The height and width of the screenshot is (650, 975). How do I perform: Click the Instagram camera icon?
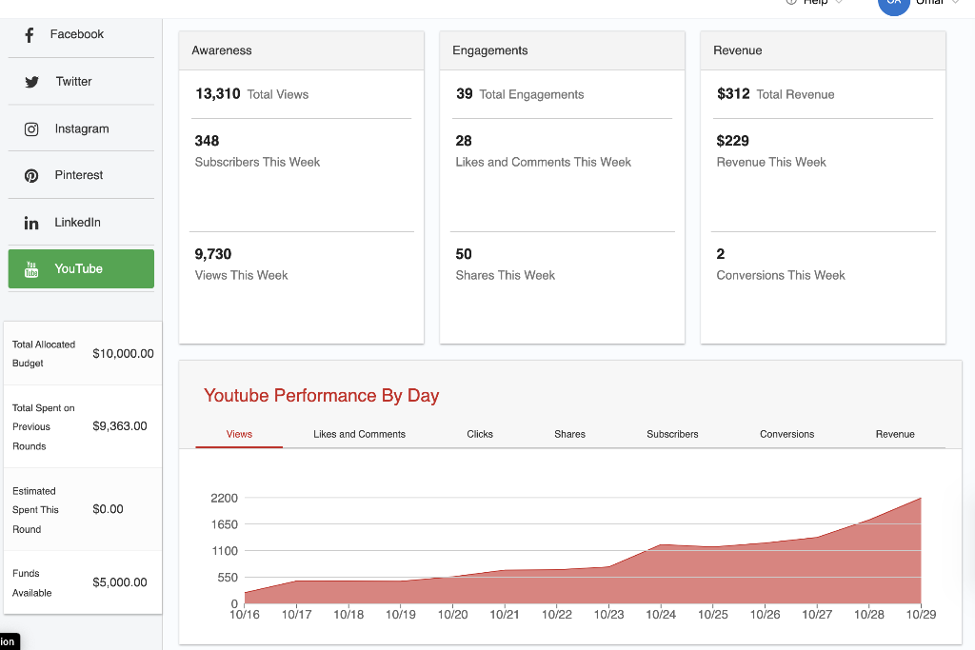pos(31,129)
